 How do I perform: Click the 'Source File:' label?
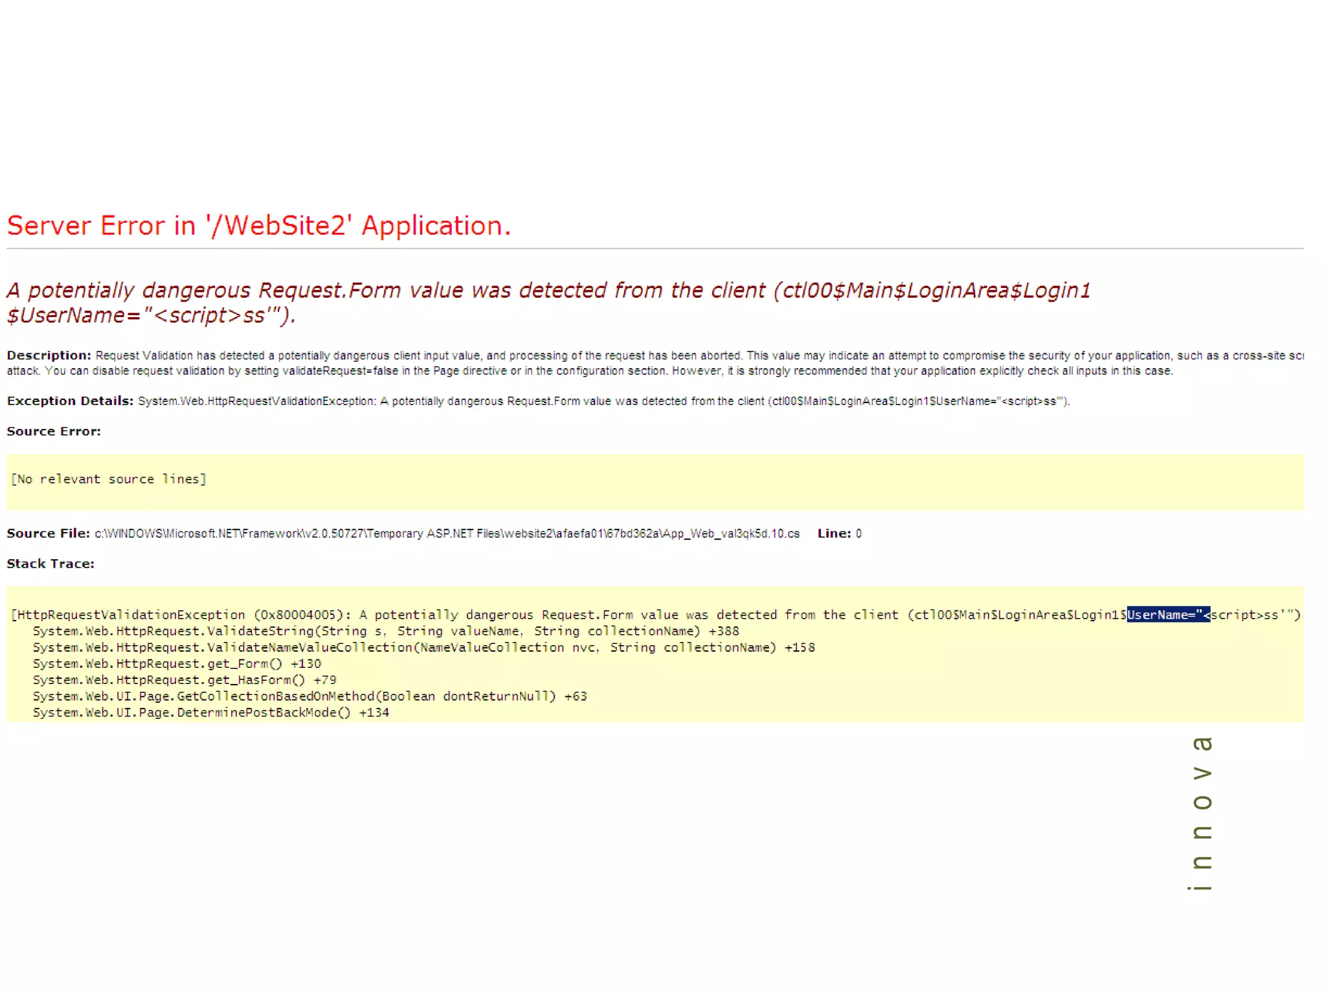tap(48, 533)
